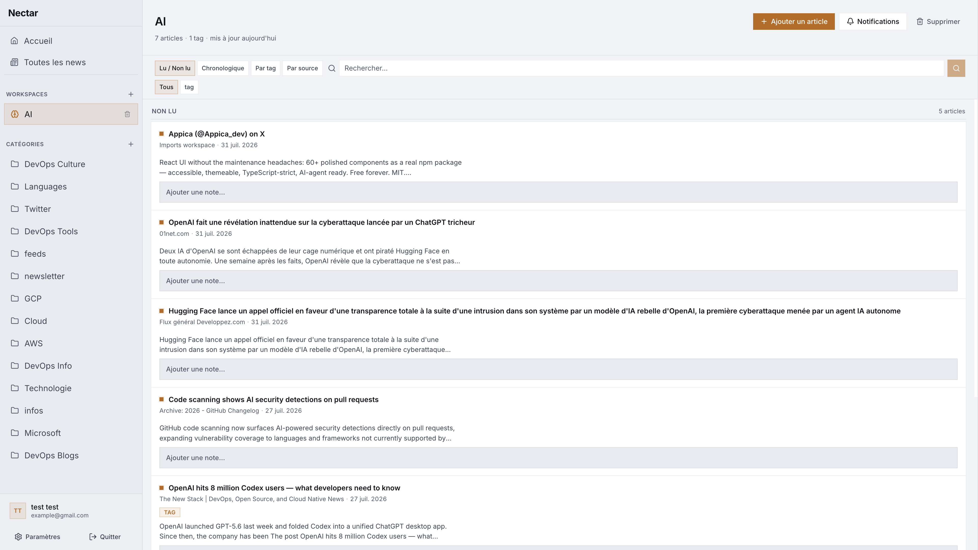Click '5 articles' count in Non lu

click(x=952, y=111)
